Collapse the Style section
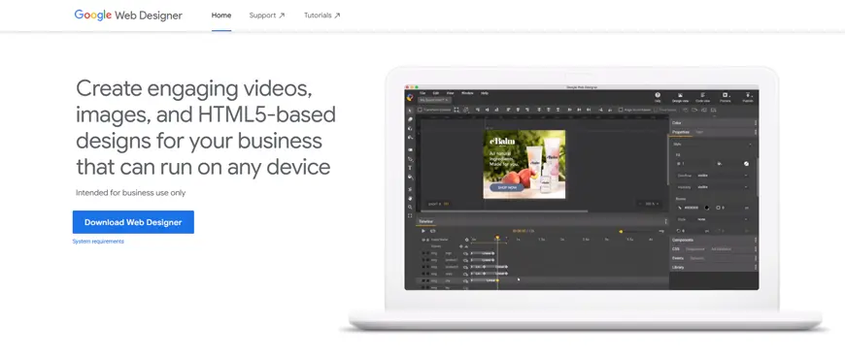Screen dimensions: 845x358 coord(749,145)
